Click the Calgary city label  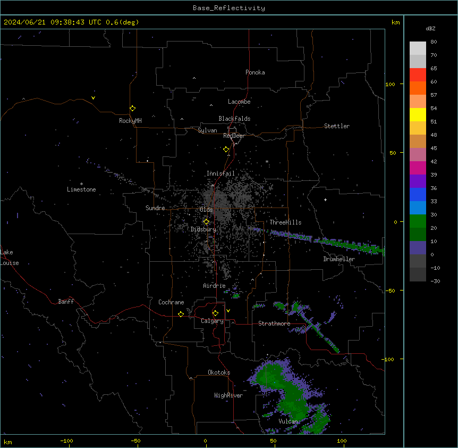pyautogui.click(x=212, y=321)
